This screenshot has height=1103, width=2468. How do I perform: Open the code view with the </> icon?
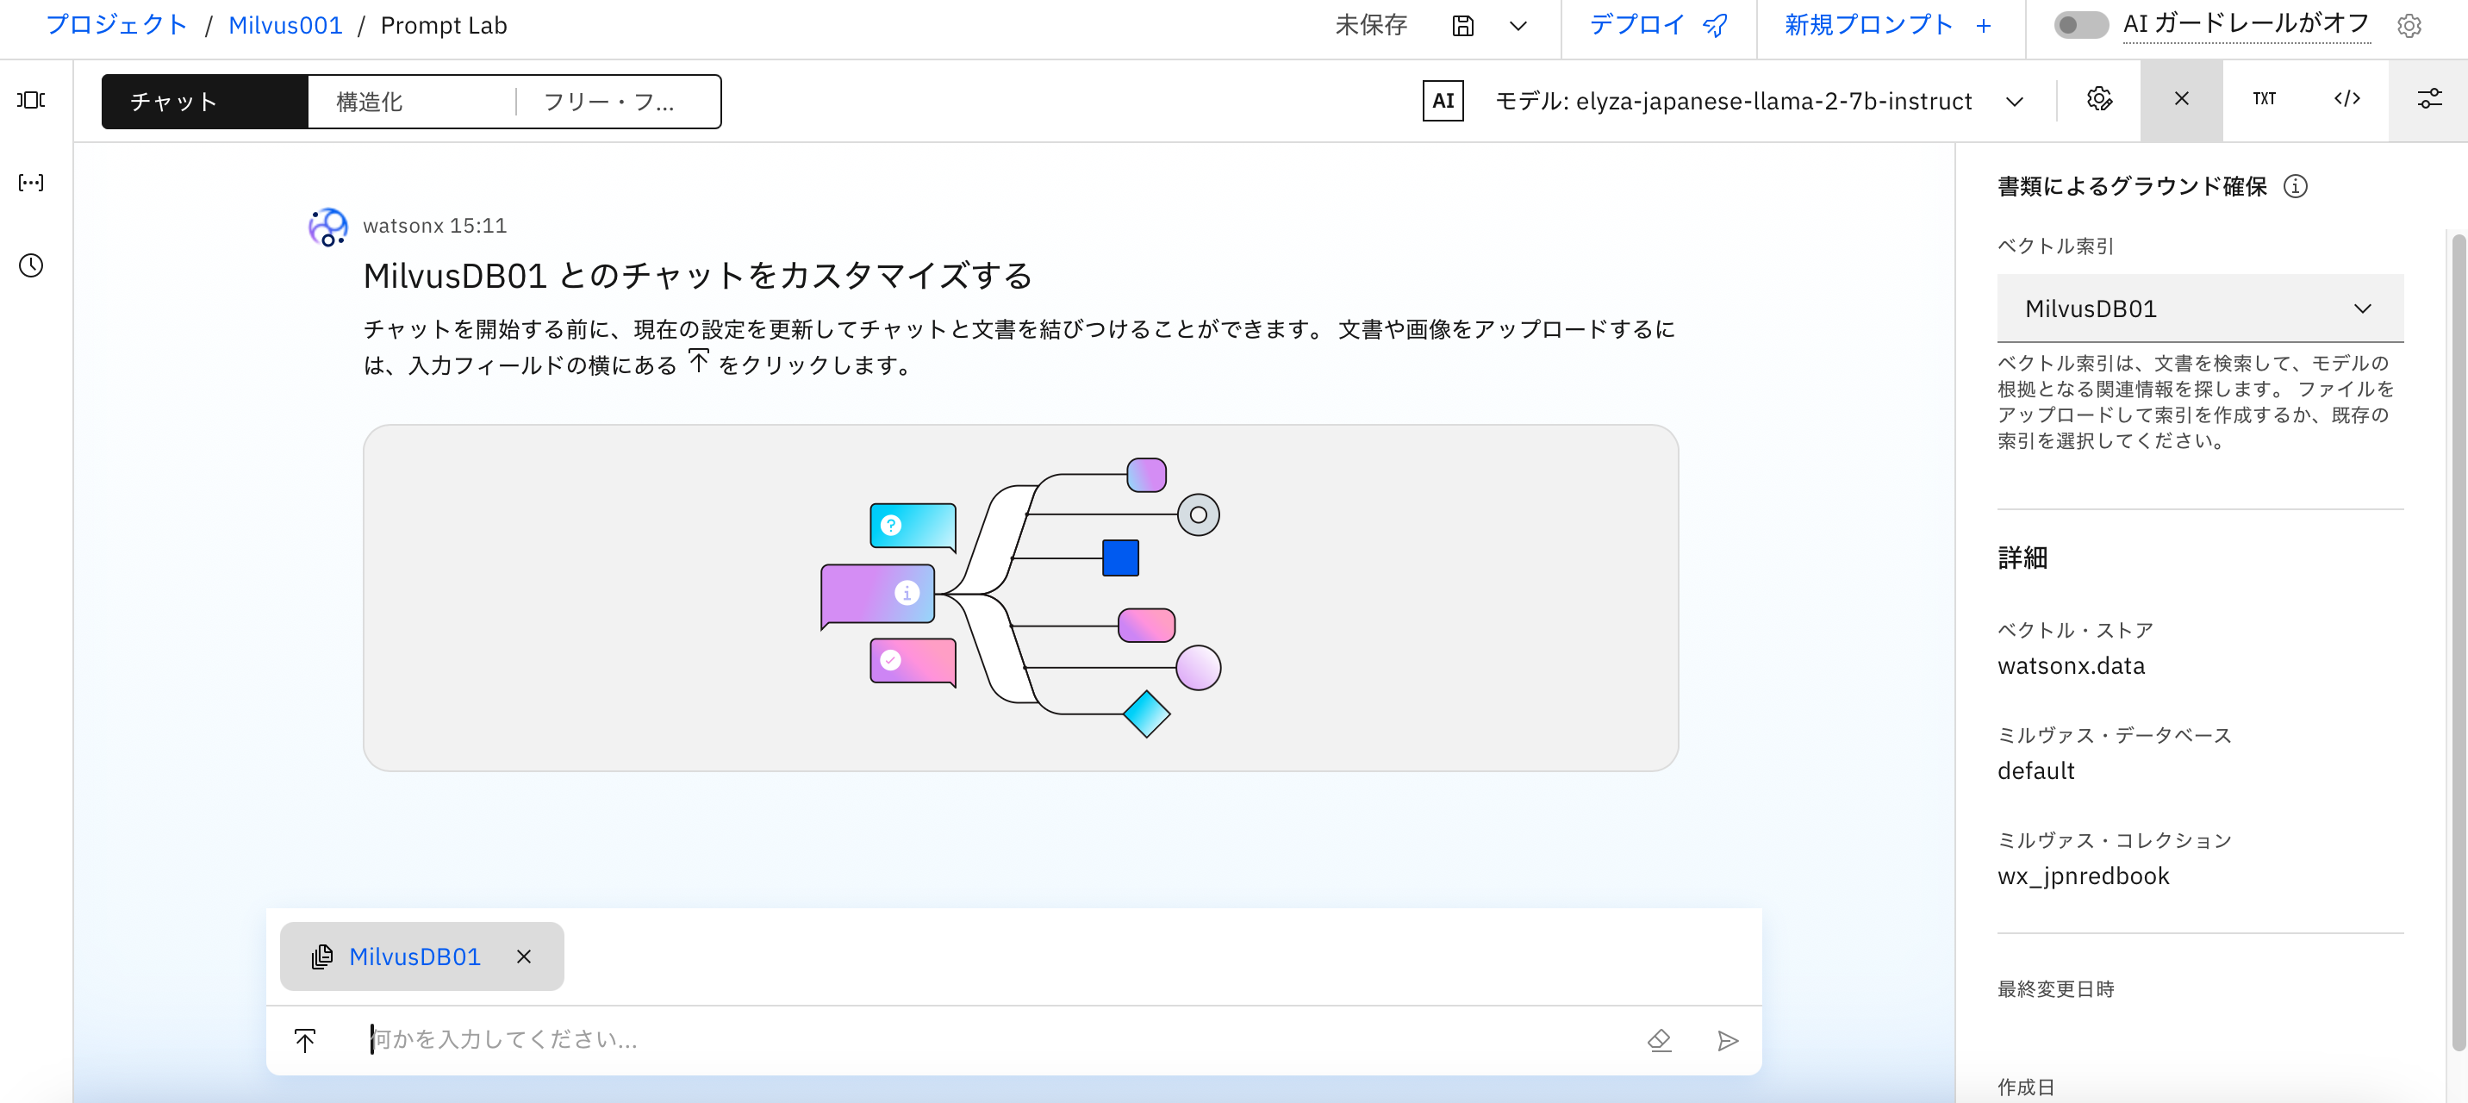coord(2346,99)
